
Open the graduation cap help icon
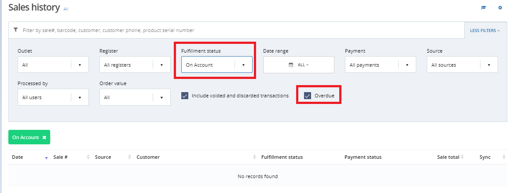click(484, 7)
